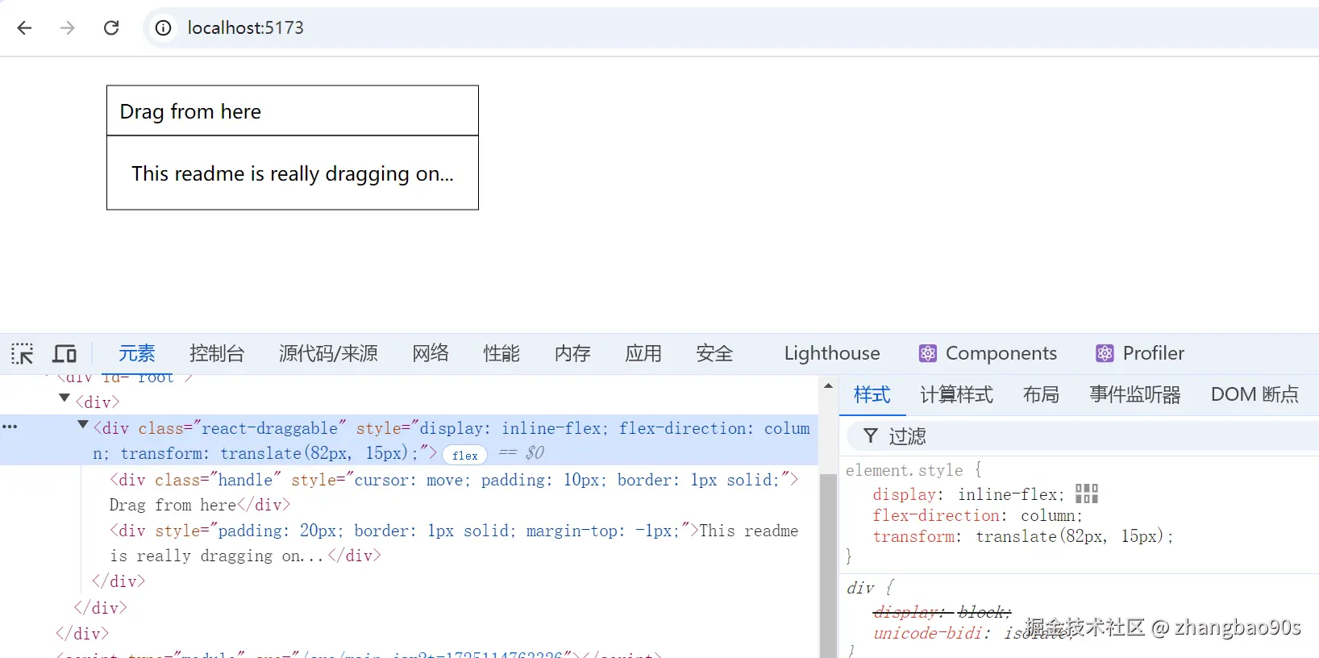Click the 'Drag from here' text in DOM tree
The width and height of the screenshot is (1319, 658).
173,505
